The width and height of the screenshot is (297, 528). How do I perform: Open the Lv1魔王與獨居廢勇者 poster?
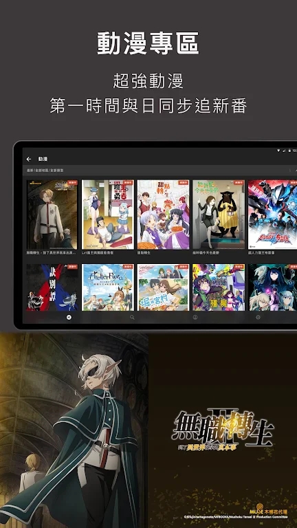108,214
